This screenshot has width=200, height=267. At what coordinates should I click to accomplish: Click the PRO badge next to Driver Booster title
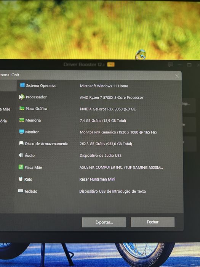(111, 64)
